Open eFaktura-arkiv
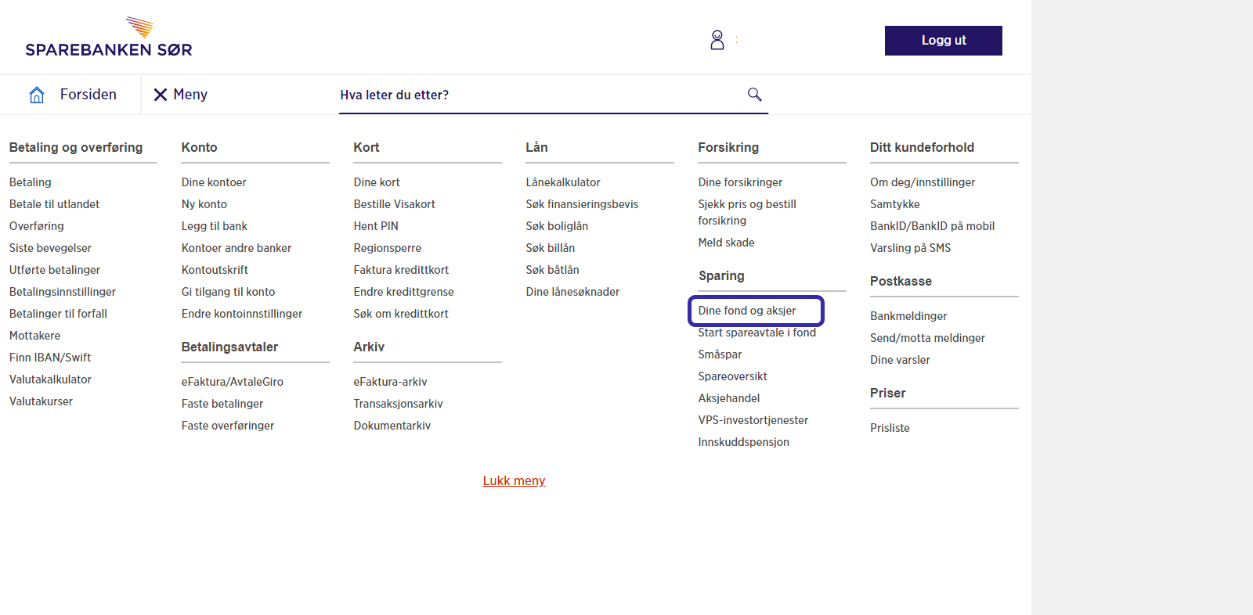The image size is (1253, 615). (391, 382)
